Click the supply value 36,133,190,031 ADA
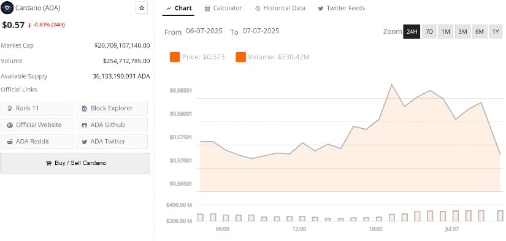 [x=121, y=76]
